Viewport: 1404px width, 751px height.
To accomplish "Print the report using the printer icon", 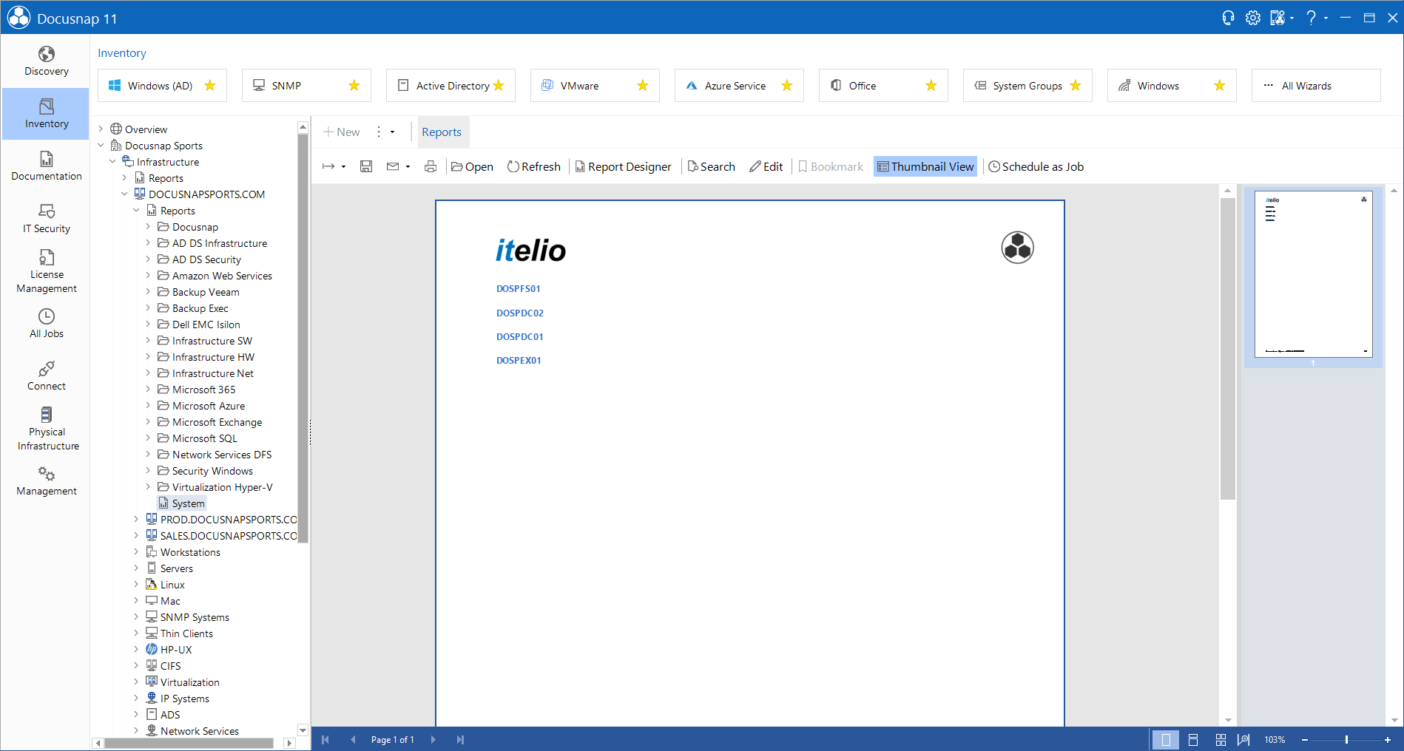I will [x=431, y=166].
